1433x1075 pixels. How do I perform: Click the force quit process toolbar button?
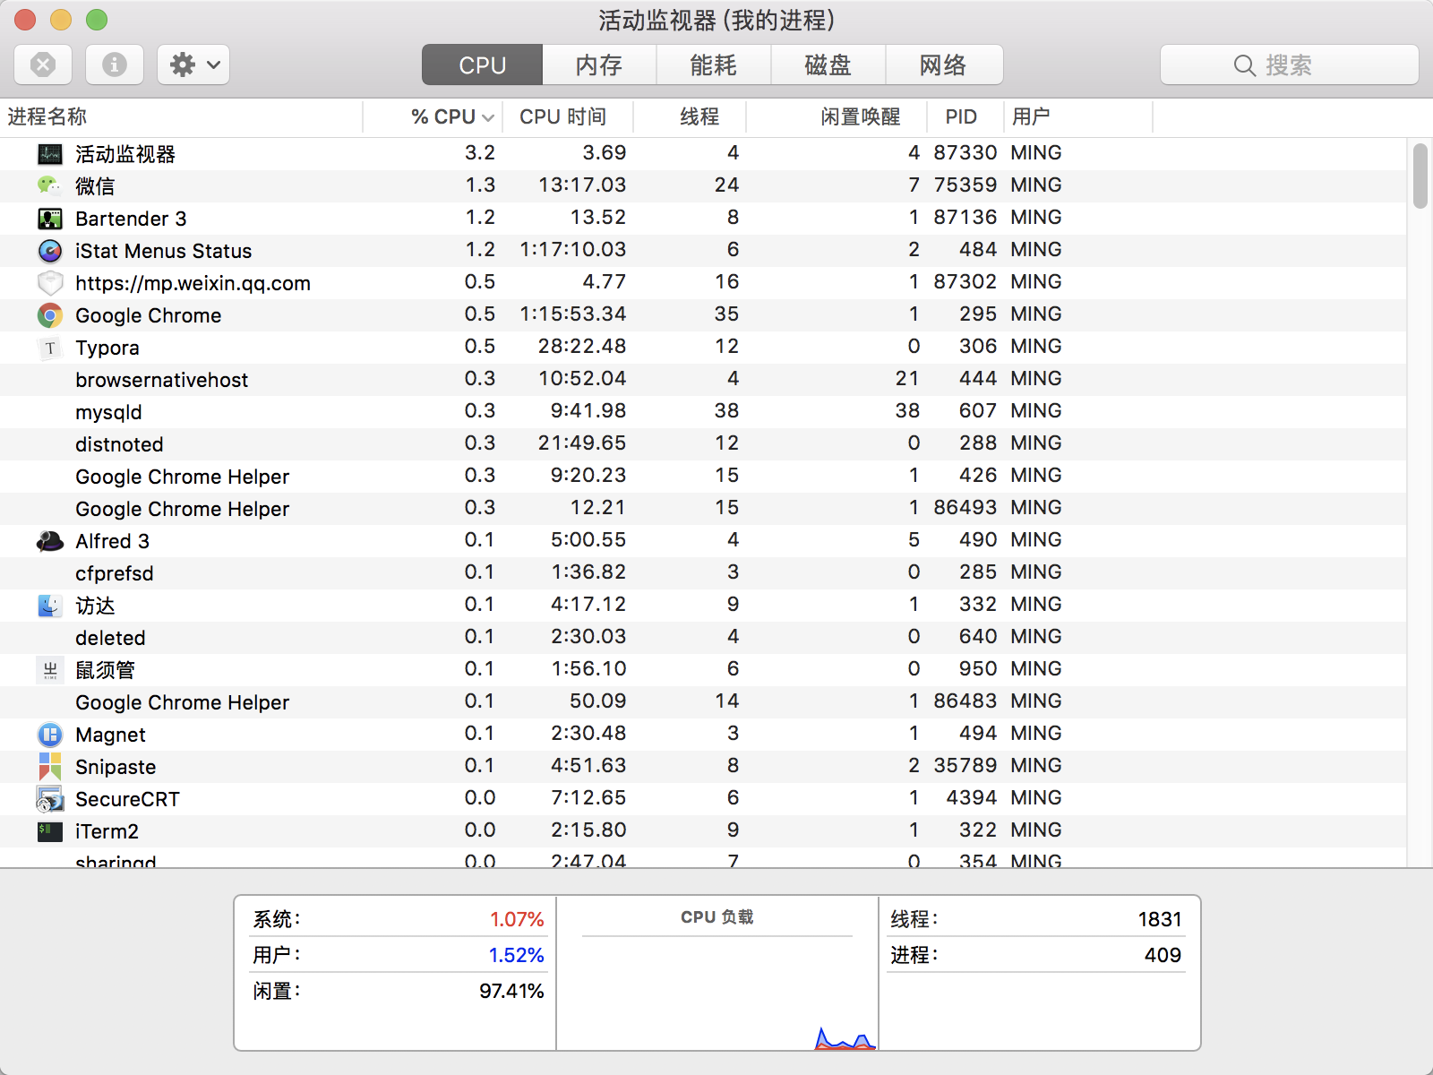(43, 64)
